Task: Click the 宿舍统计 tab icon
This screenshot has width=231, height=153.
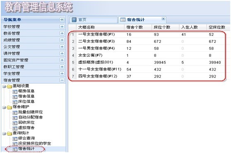Action: pyautogui.click(x=123, y=19)
